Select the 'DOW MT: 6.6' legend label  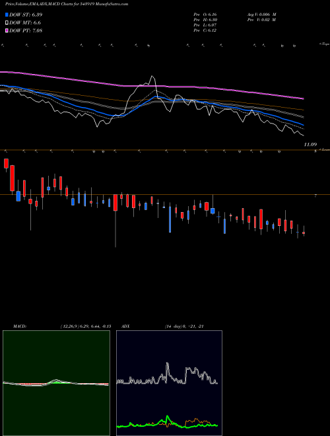click(25, 23)
